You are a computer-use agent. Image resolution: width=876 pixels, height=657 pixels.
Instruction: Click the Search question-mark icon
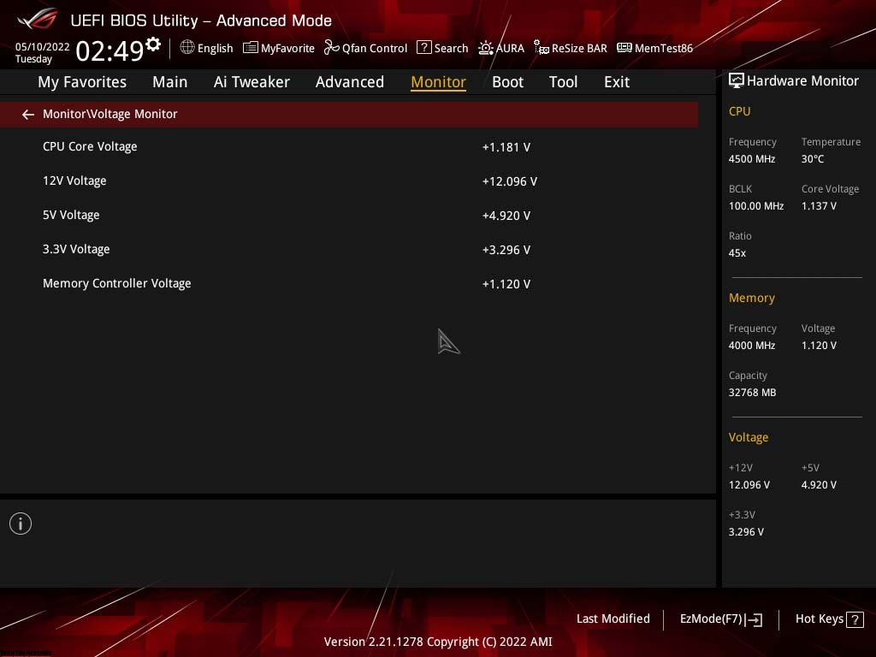point(424,48)
